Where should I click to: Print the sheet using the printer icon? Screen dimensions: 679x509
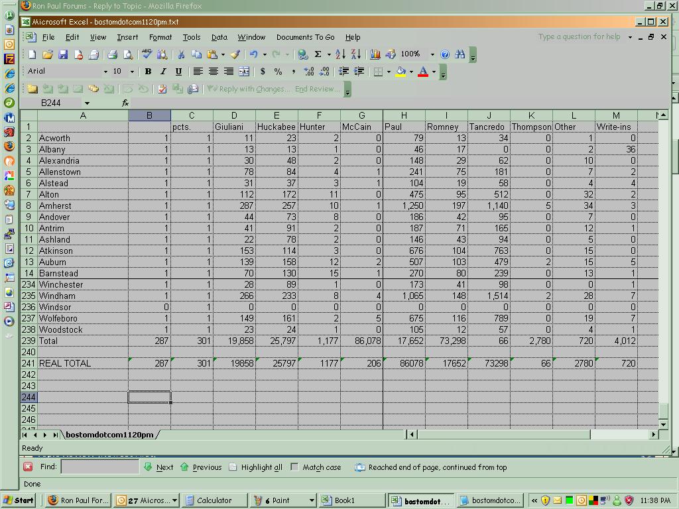point(113,54)
